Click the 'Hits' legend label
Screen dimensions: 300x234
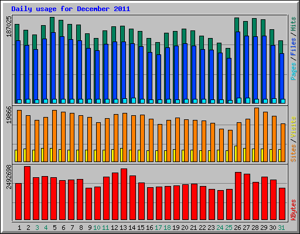pyautogui.click(x=294, y=24)
